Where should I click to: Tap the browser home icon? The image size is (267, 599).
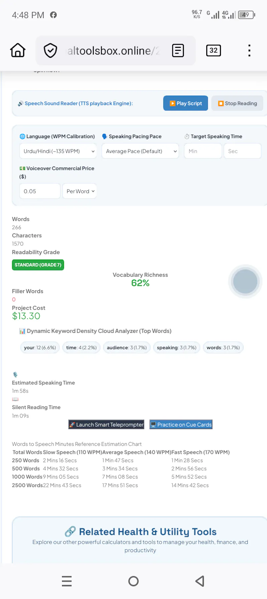[18, 51]
